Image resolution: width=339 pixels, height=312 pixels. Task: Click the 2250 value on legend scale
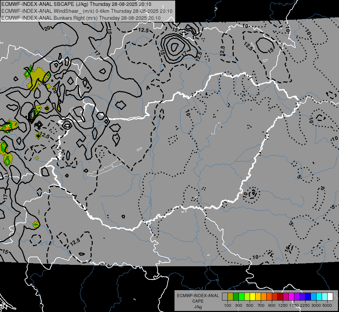tap(305, 305)
